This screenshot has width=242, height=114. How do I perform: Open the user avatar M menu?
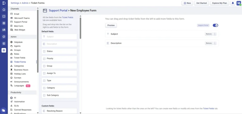(x=239, y=3)
